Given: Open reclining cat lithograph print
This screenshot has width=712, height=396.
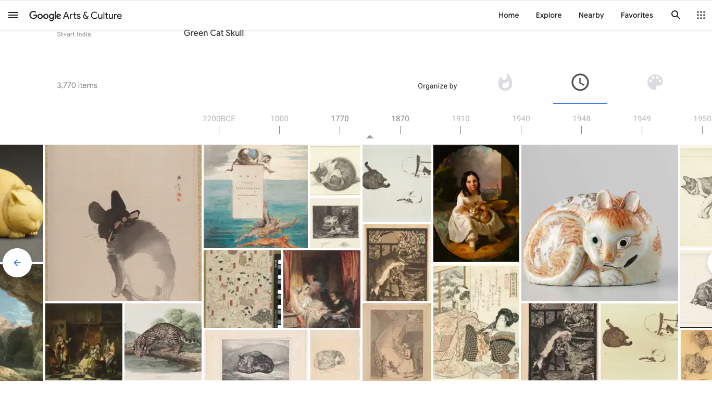Looking at the screenshot, I should point(256,355).
